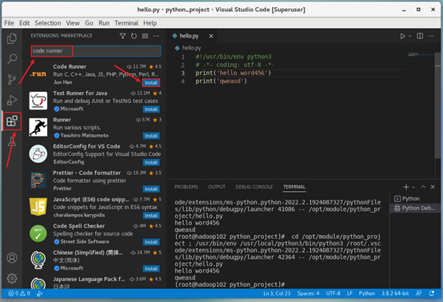The image size is (443, 302).
Task: Click the extensions search input field
Action: click(96, 51)
